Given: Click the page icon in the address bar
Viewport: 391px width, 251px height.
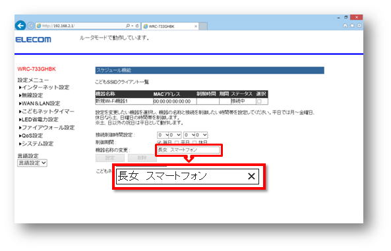Looking at the screenshot, I should coord(39,26).
